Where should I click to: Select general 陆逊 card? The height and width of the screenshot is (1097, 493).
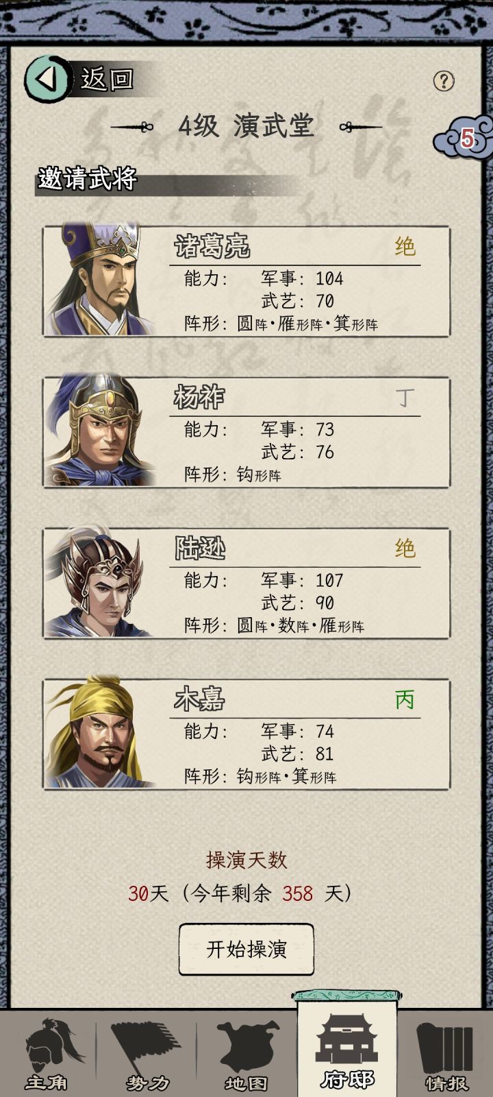click(x=246, y=583)
